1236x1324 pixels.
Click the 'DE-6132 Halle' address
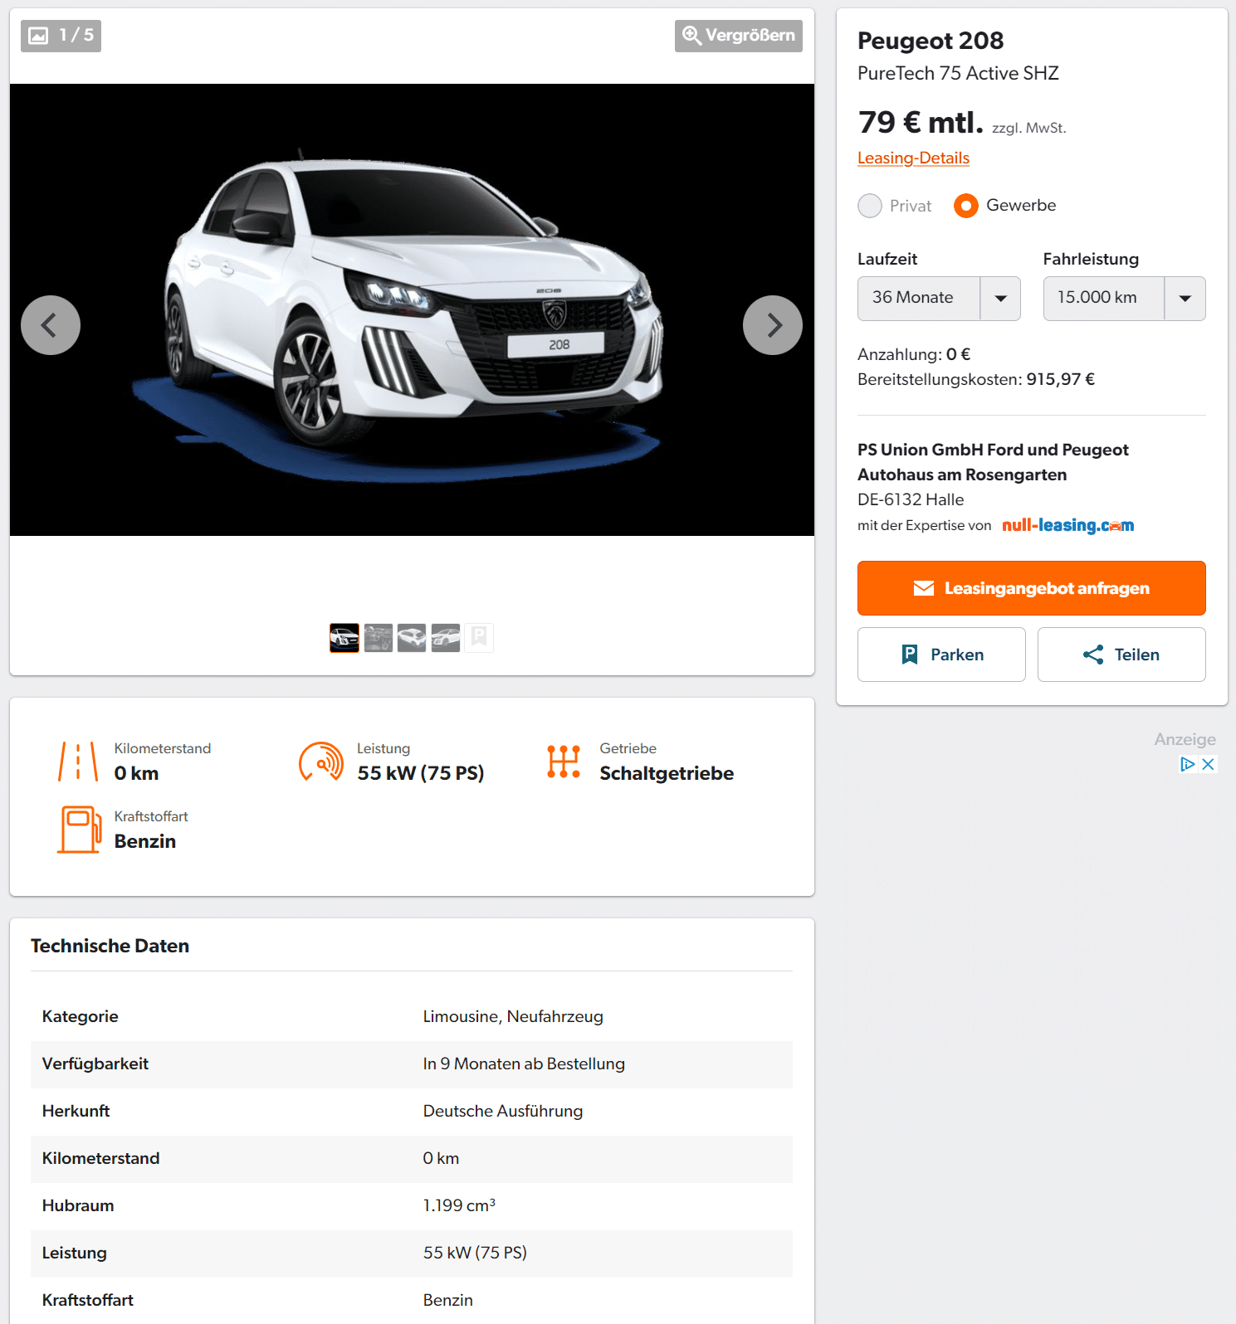coord(911,499)
